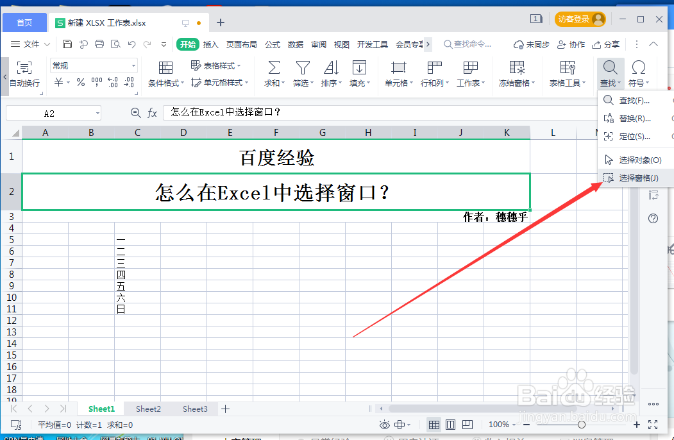
Task: Switch to Normal view in status bar
Action: point(434,425)
